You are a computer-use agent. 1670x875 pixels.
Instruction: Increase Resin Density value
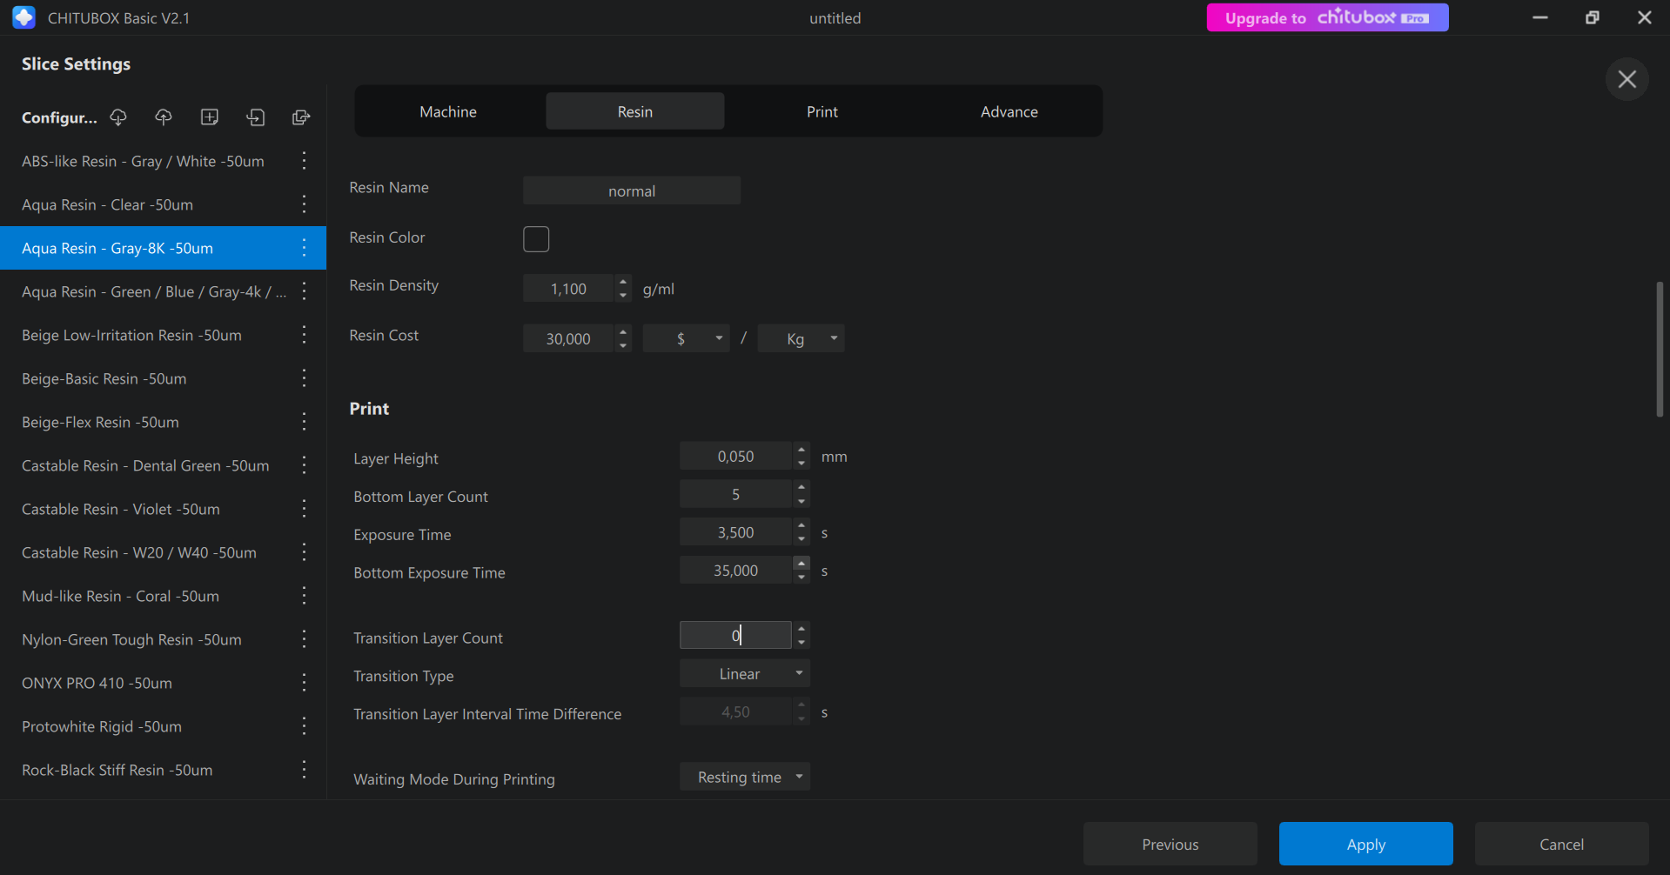coord(623,282)
